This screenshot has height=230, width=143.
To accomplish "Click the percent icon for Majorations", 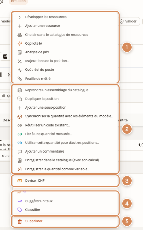I will pyautogui.click(x=20, y=61).
